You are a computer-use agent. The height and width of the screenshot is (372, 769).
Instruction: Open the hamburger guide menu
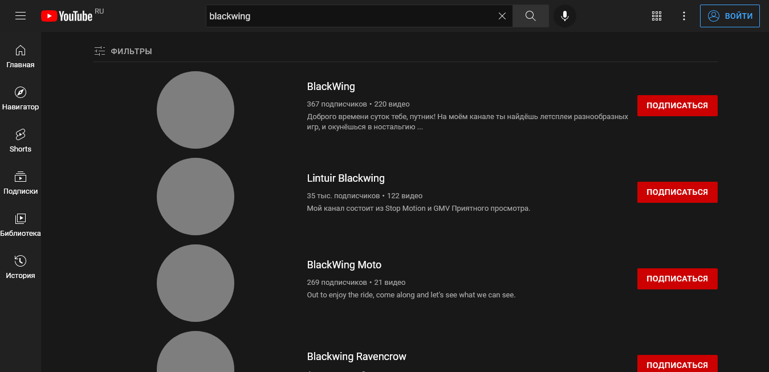click(x=21, y=16)
